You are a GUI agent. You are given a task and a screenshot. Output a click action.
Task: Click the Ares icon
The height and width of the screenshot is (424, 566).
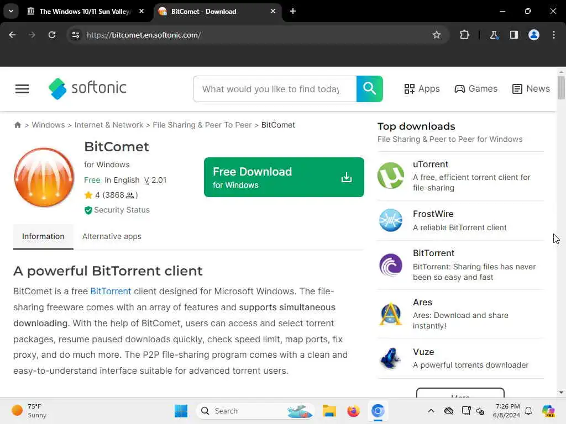pyautogui.click(x=391, y=314)
